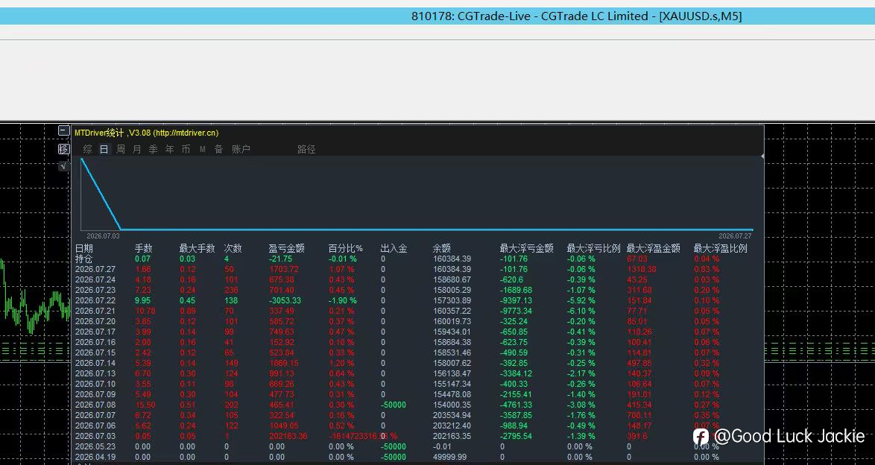Open the 币 symbol statistics tab
This screenshot has height=465, width=875.
(x=186, y=149)
